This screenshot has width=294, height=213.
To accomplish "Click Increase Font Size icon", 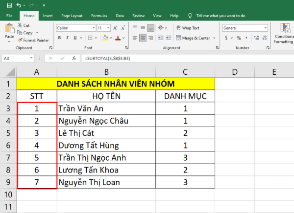I will (x=115, y=28).
